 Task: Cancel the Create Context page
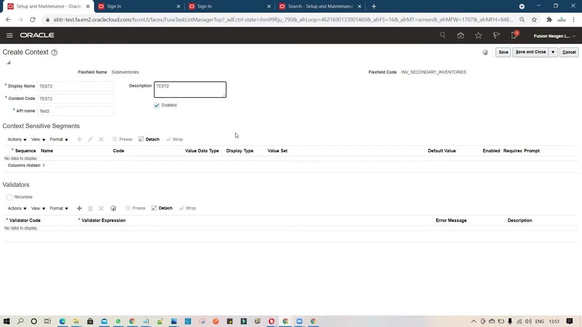click(569, 52)
